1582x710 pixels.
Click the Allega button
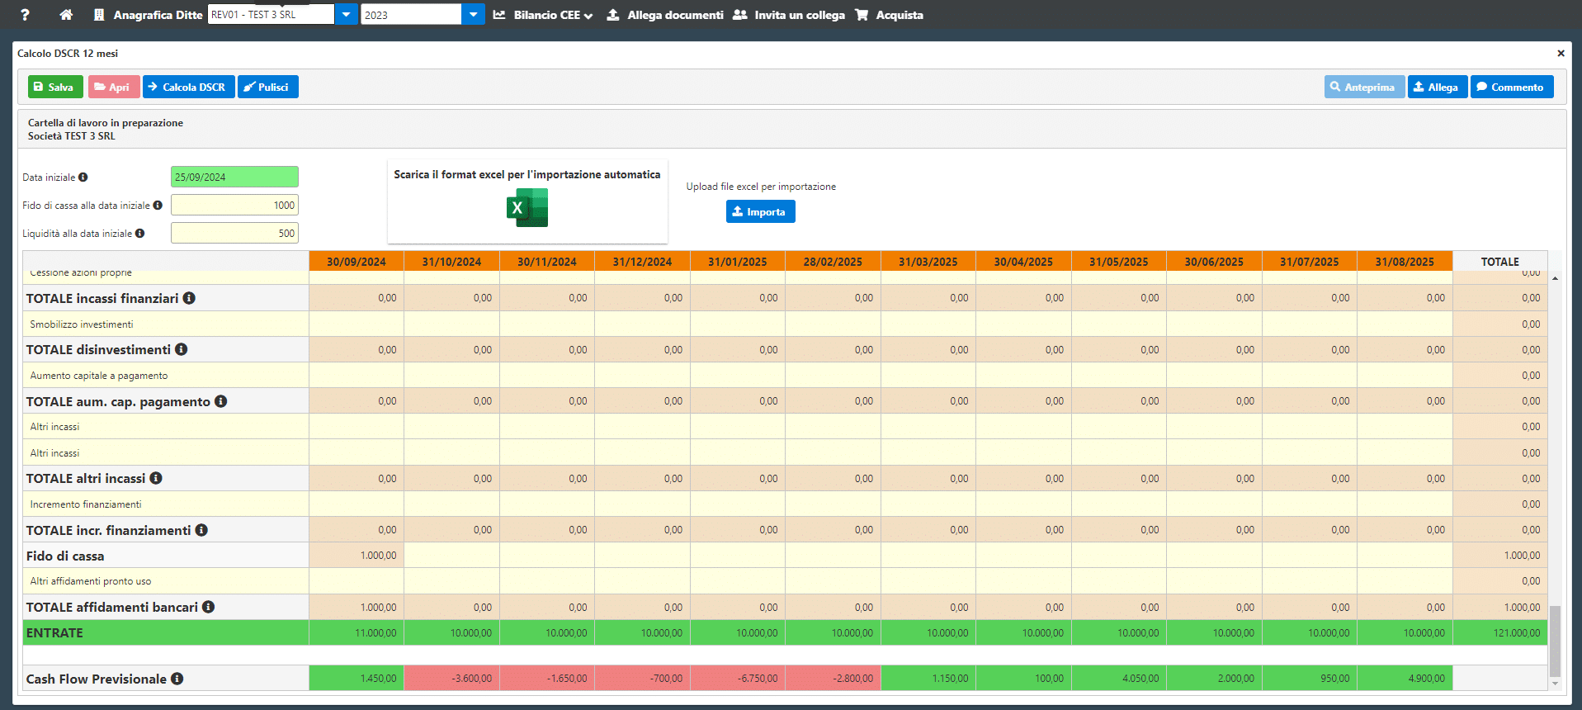click(x=1438, y=87)
